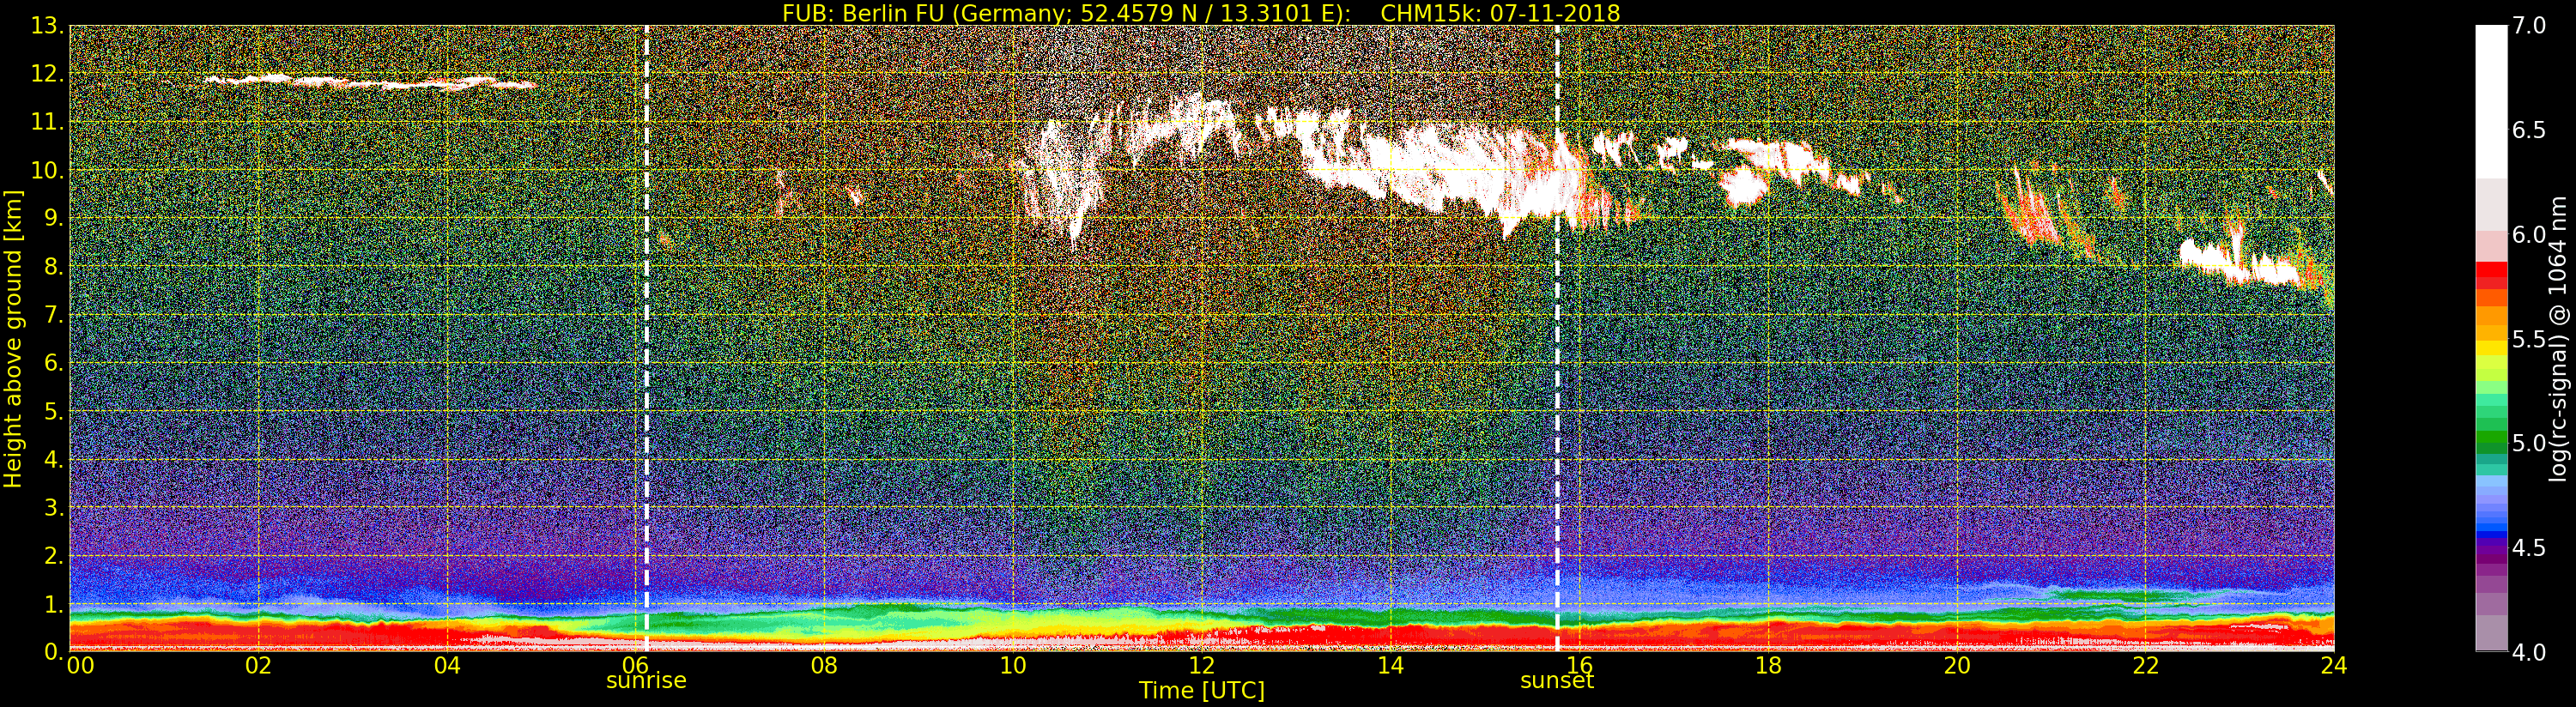Click the sunset label below the time axis
Viewport: 2576px width, 707px height.
pyautogui.click(x=1556, y=681)
